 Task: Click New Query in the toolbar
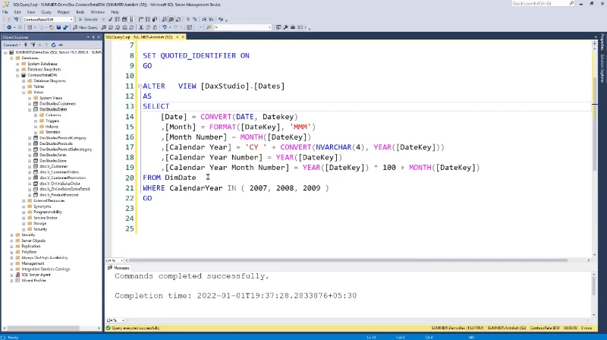(85, 27)
